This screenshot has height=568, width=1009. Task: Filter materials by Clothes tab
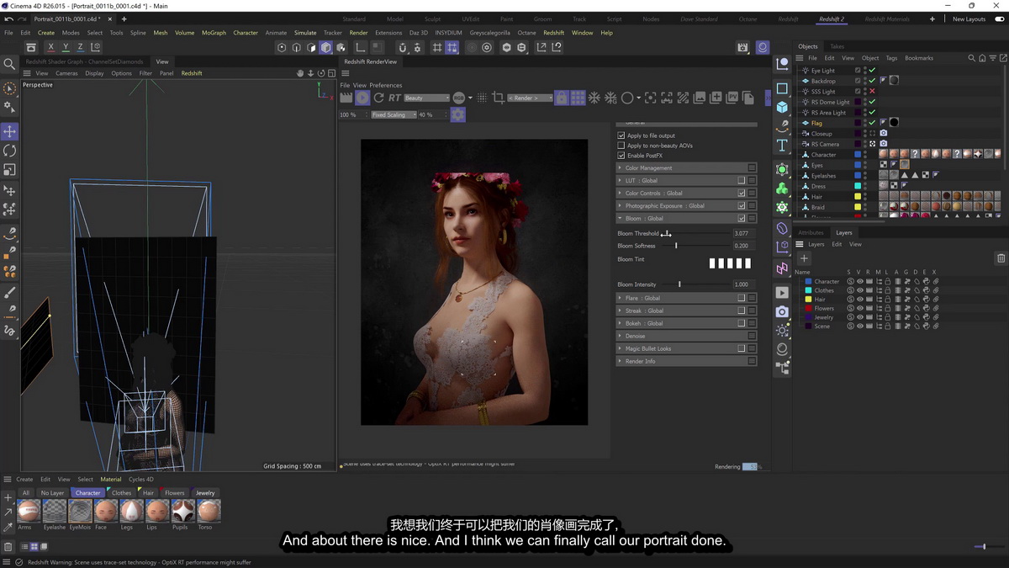click(122, 493)
